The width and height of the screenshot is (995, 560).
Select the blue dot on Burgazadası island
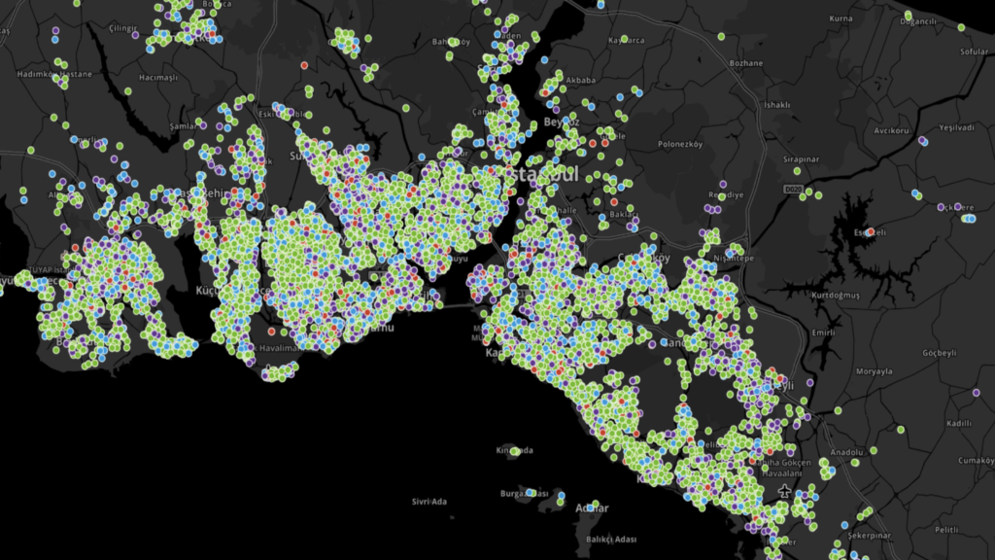[x=530, y=493]
